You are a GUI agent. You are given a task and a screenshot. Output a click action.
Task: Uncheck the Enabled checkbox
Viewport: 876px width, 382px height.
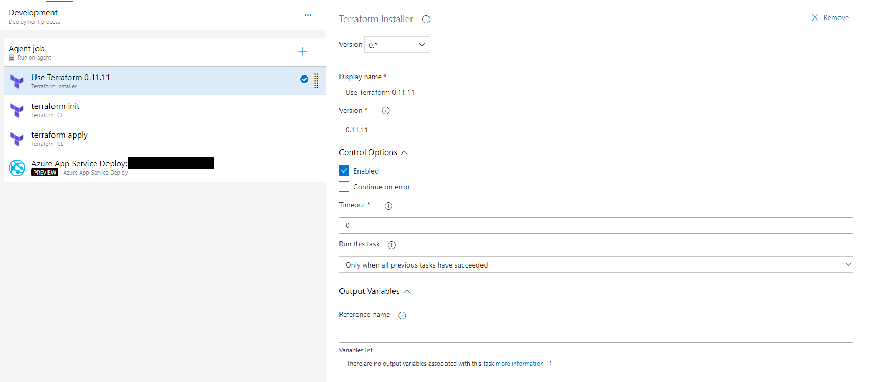(344, 170)
